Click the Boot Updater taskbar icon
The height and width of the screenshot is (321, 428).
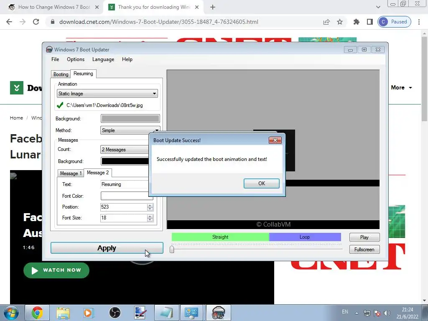click(x=218, y=313)
